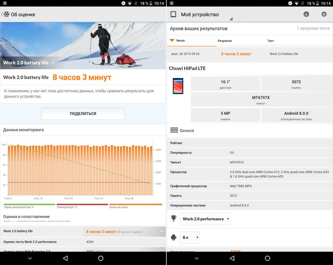This screenshot has width=333, height=265.
Task: Open the info icon in the header
Action: (306, 14)
